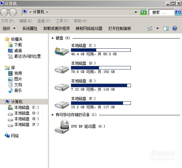Click the label DVD RW 驱动器 (G:)
Screen dimensions: 182x168
(88, 126)
